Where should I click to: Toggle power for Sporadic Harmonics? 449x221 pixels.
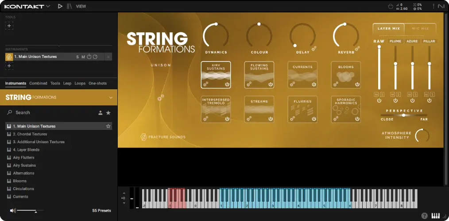click(357, 118)
